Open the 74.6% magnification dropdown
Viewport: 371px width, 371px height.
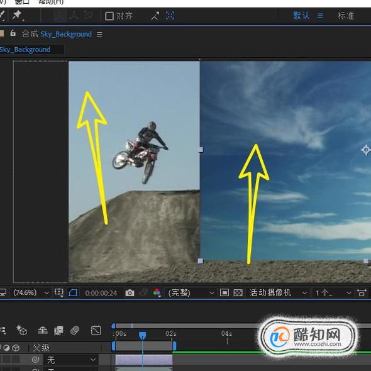pos(31,293)
